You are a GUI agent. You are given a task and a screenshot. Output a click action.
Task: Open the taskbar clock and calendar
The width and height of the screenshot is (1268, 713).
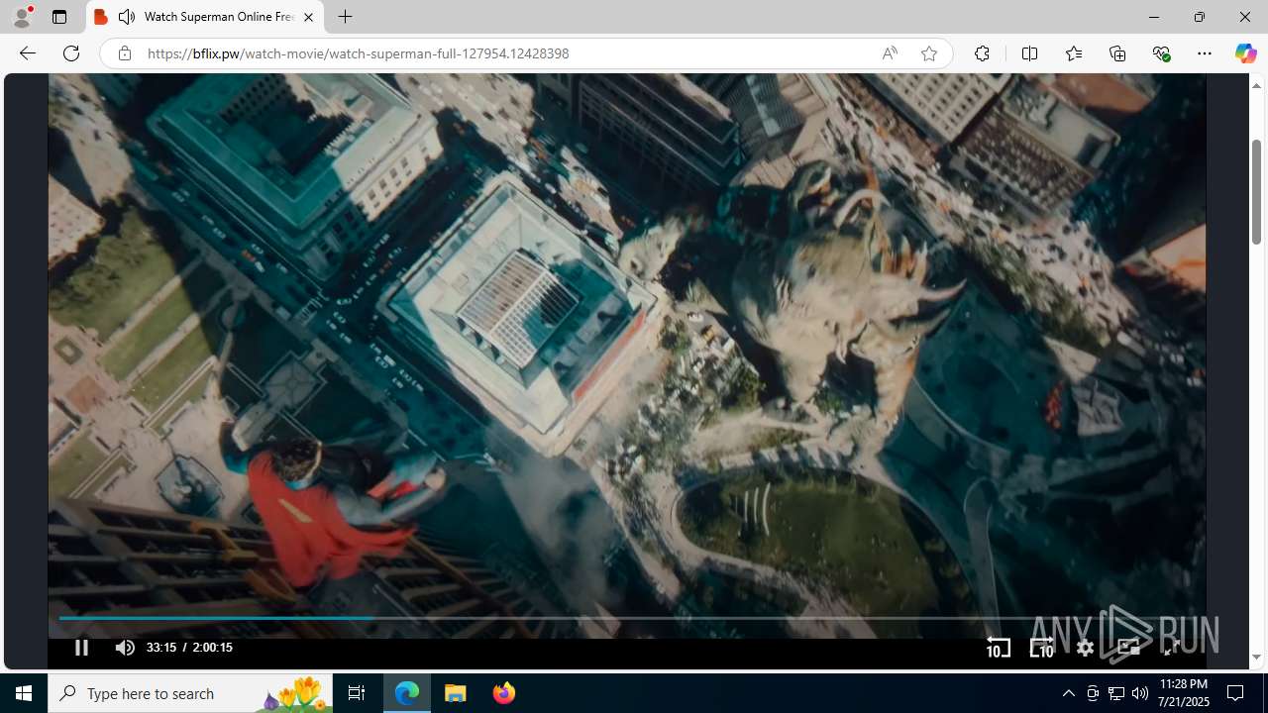tap(1183, 693)
